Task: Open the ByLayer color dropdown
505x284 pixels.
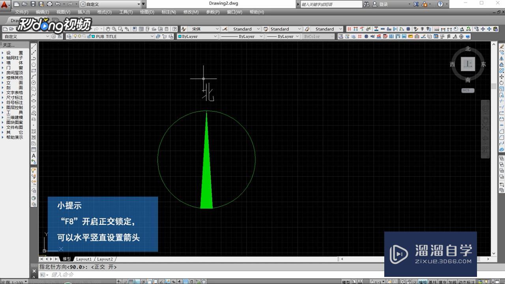Action: pos(197,36)
